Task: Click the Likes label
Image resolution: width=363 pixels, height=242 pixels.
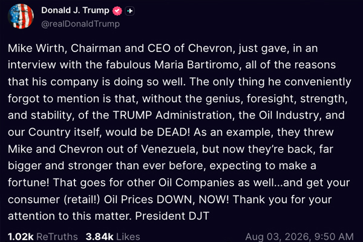Action: [128, 237]
